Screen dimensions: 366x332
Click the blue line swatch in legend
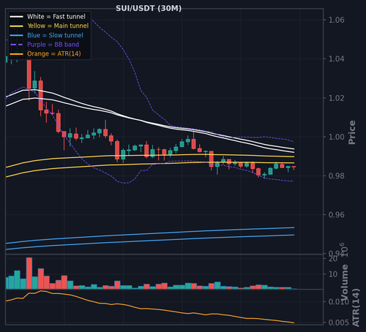pos(16,35)
